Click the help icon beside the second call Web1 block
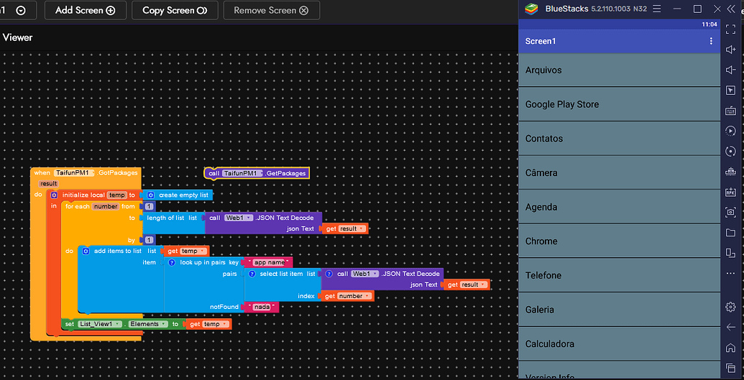 (329, 274)
